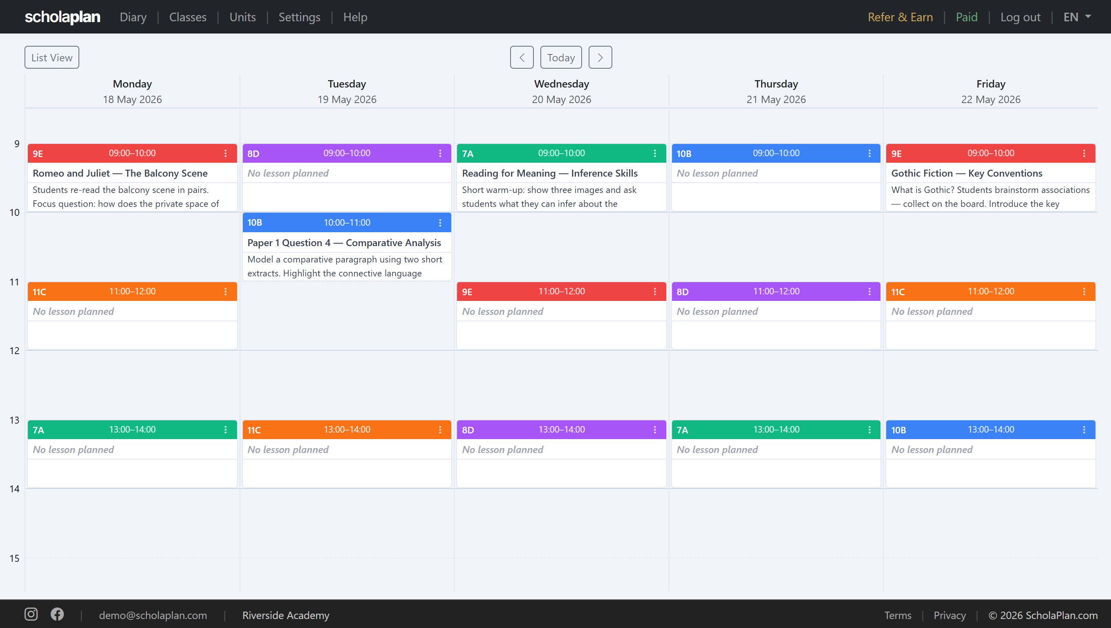Open the Help menu item

[x=355, y=17]
